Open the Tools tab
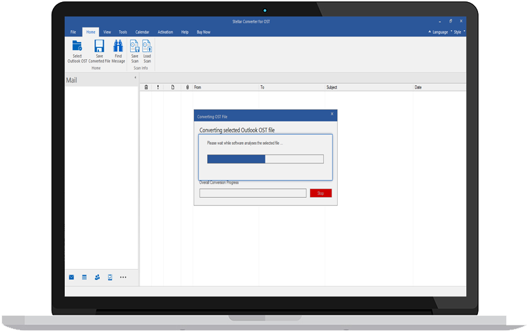The image size is (531, 335). click(123, 32)
